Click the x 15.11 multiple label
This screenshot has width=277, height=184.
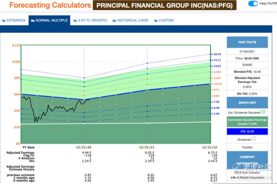coord(216,60)
